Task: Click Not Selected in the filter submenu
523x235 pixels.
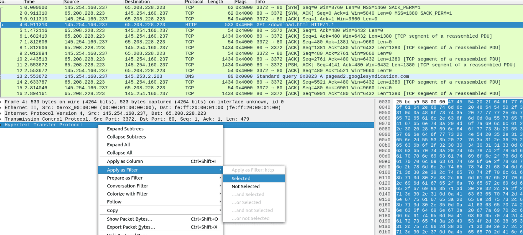Action: tap(254, 186)
